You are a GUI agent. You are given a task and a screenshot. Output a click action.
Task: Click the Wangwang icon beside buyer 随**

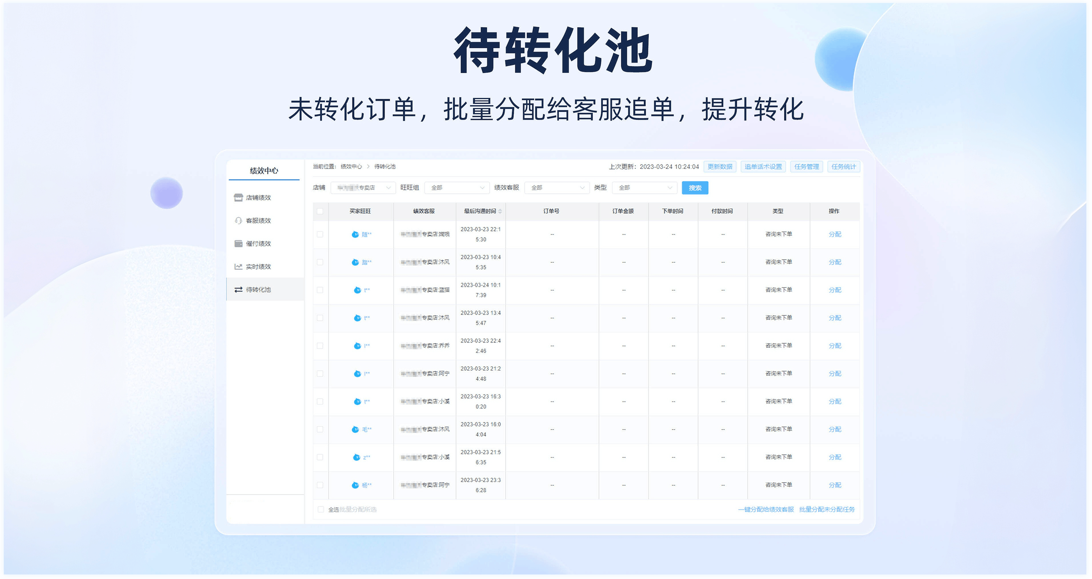click(x=355, y=234)
